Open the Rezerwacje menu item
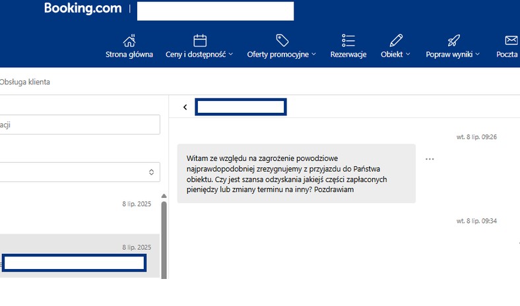This screenshot has height=306, width=520. pyautogui.click(x=348, y=54)
